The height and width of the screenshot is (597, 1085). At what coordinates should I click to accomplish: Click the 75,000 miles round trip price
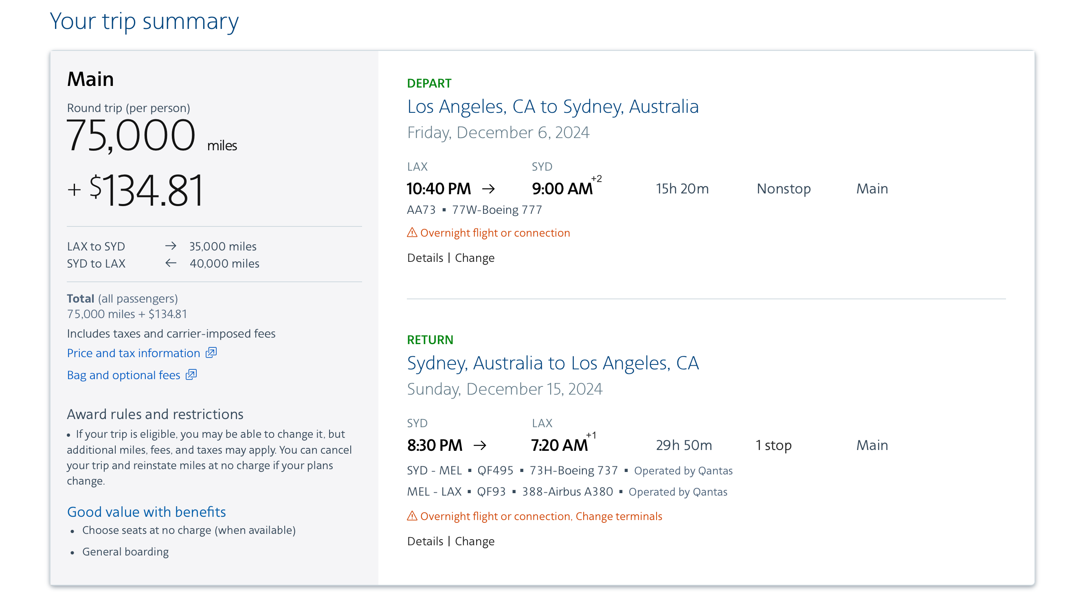[131, 136]
